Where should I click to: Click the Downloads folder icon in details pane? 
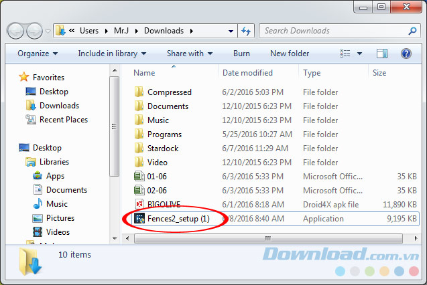coord(30,262)
